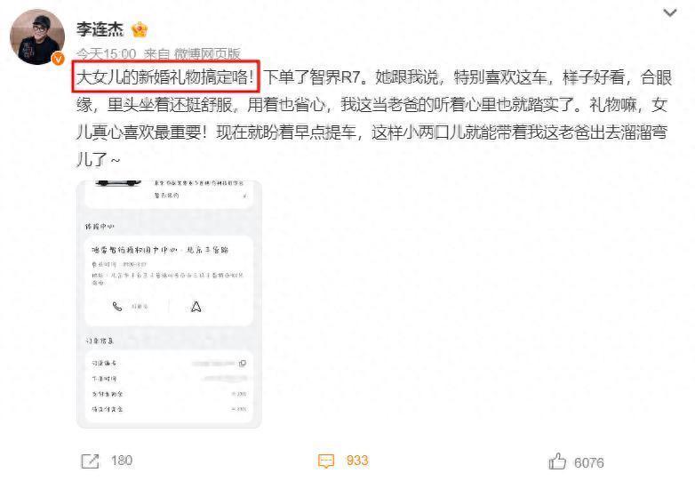This screenshot has width=695, height=497.
Task: Click the 微博网页版 source link
Action: coord(207,54)
